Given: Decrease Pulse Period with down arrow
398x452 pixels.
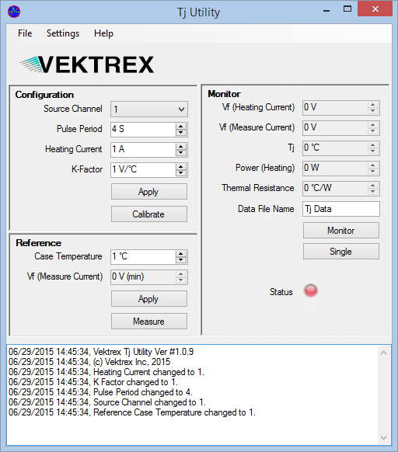Looking at the screenshot, I should pos(181,133).
